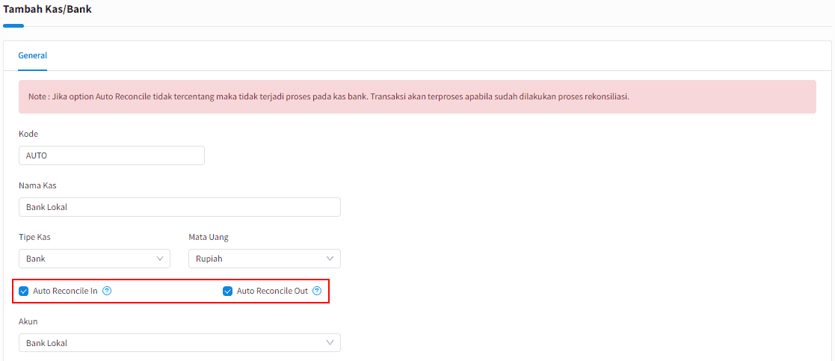Toggle the Auto Reconcile Out label
The image size is (835, 361).
[272, 291]
